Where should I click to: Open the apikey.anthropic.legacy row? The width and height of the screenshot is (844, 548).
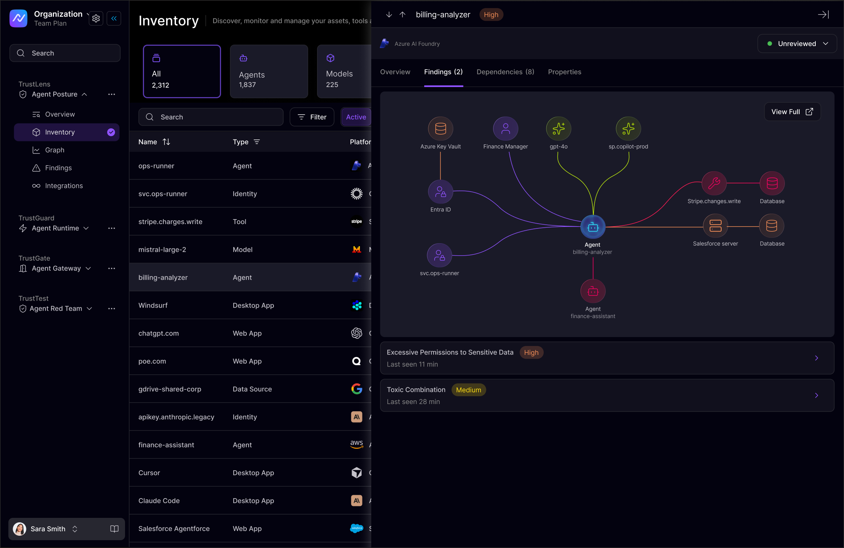tap(250, 417)
